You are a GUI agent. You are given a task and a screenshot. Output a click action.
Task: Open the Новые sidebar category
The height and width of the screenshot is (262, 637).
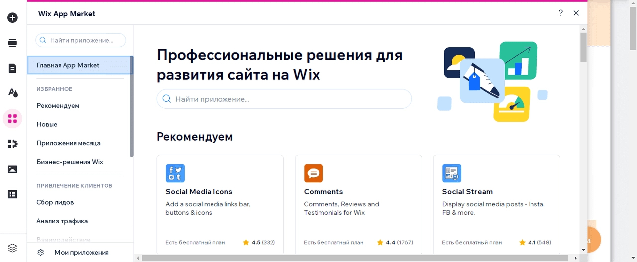pos(47,124)
